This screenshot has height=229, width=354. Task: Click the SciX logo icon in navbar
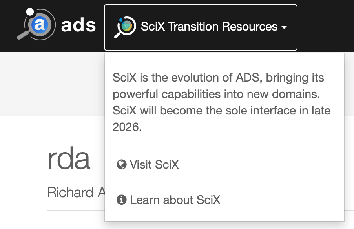point(125,27)
